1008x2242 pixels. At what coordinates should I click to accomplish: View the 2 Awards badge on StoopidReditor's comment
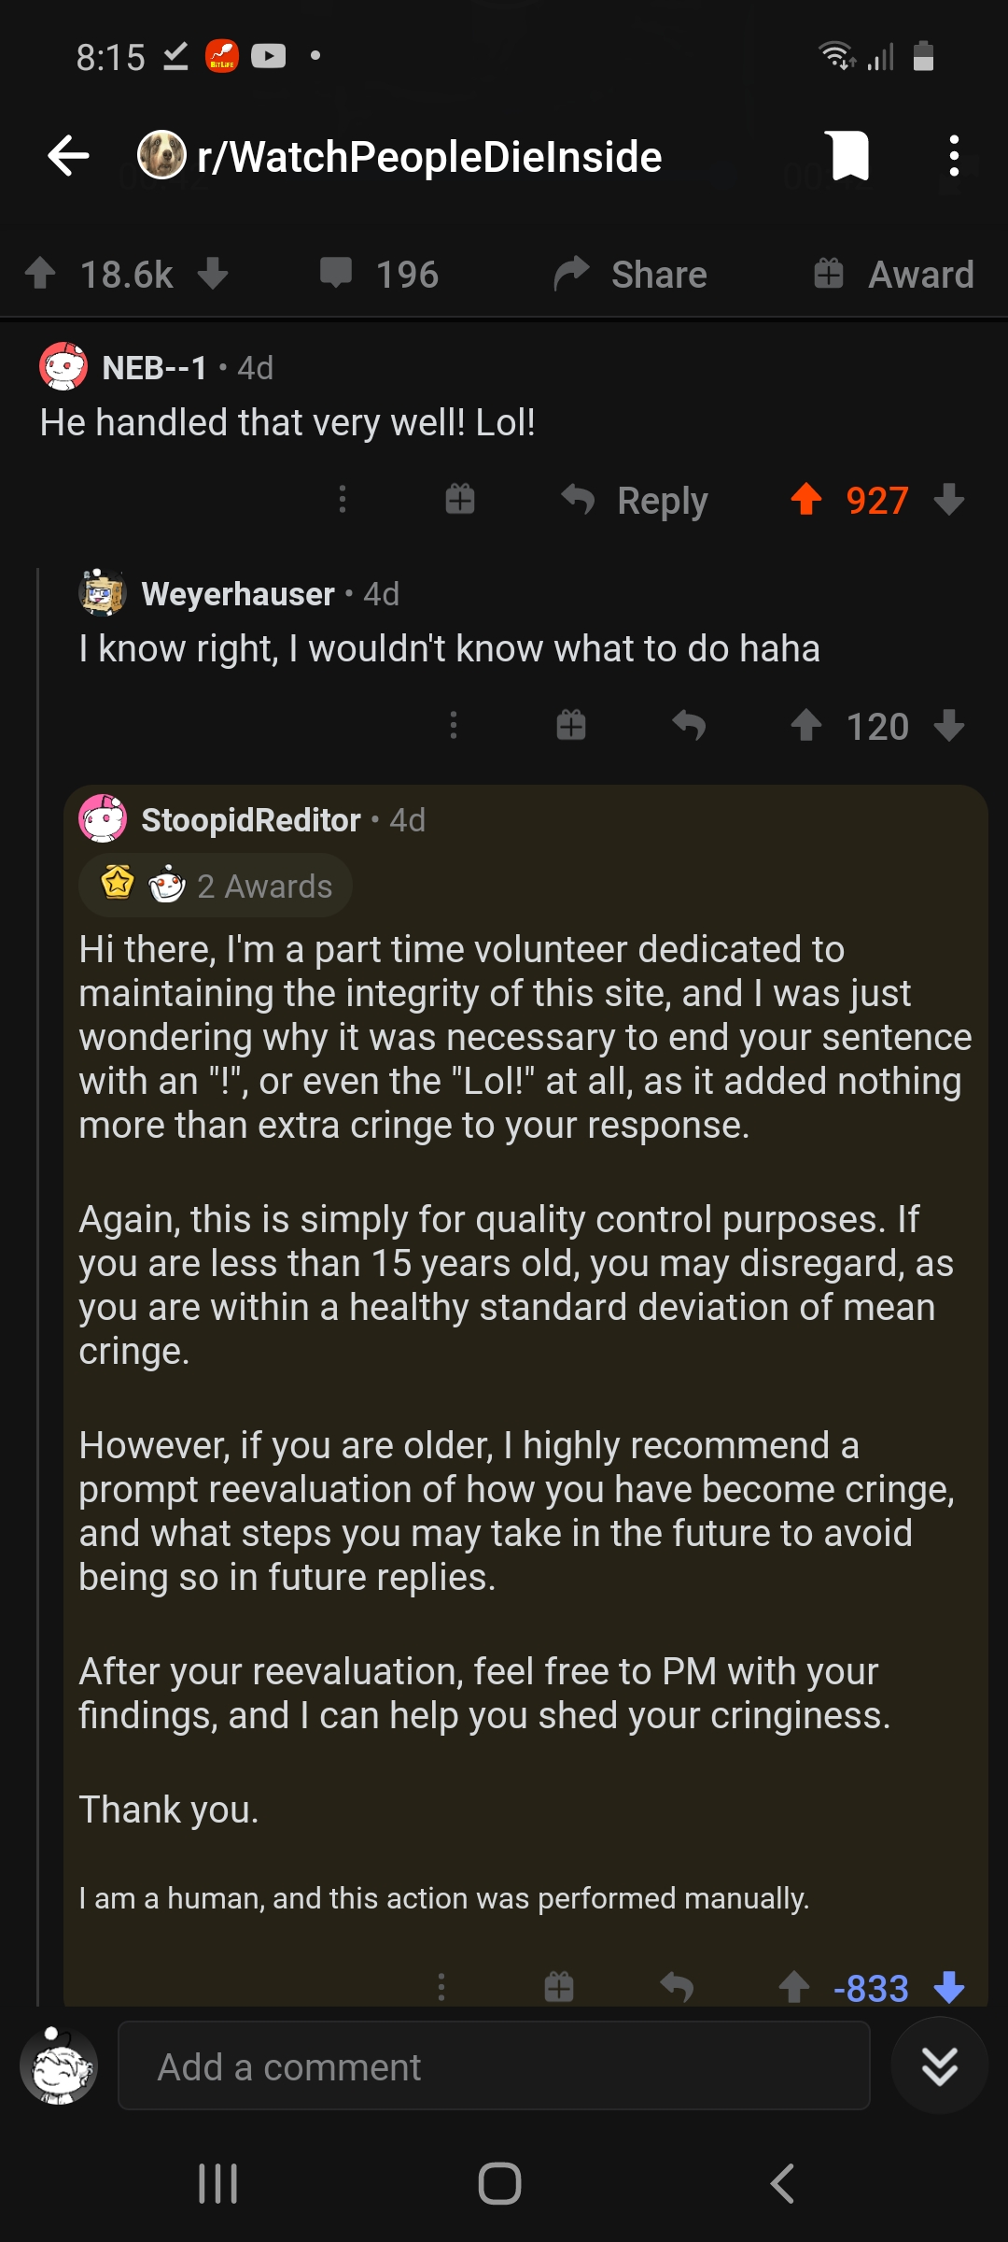pyautogui.click(x=215, y=885)
